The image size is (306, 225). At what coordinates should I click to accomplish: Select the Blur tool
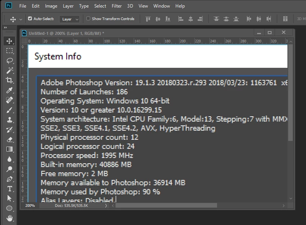pyautogui.click(x=9, y=159)
